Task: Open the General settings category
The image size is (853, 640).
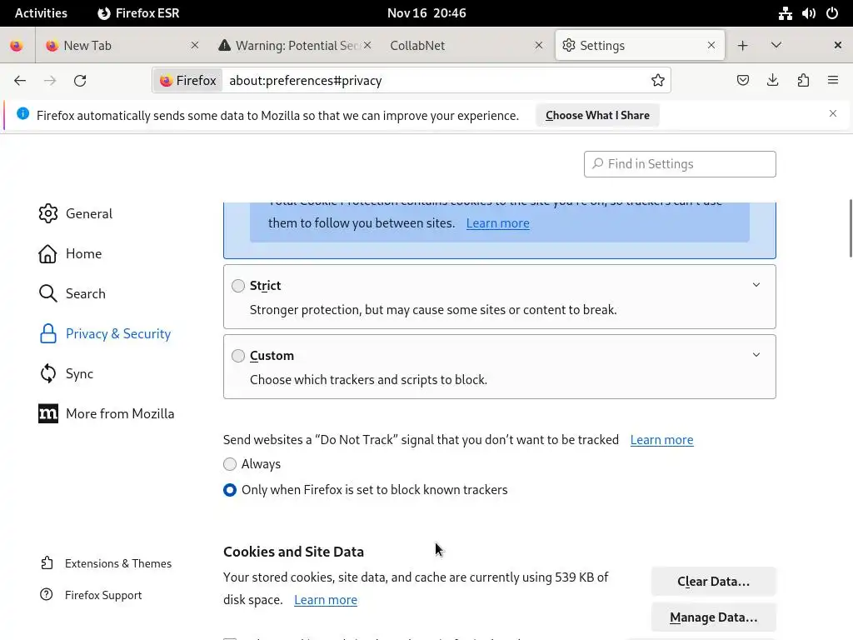Action: 88,213
